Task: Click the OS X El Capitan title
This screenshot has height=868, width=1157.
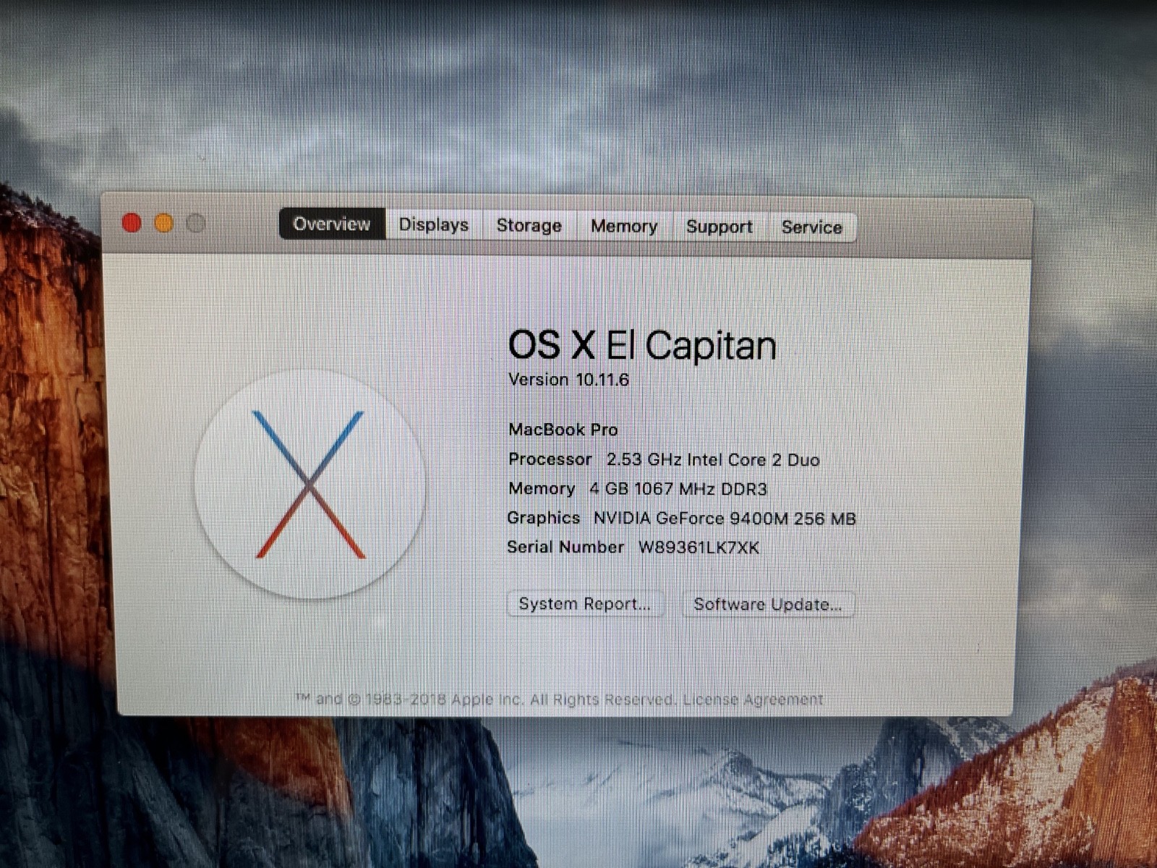Action: tap(642, 345)
